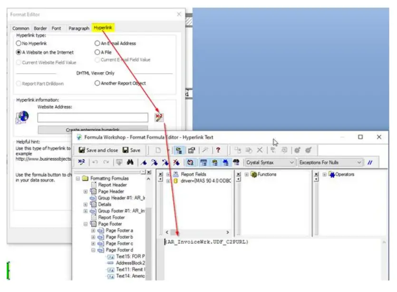This screenshot has width=397, height=292.
Task: Choose the An E-mail Address option
Action: (x=97, y=43)
